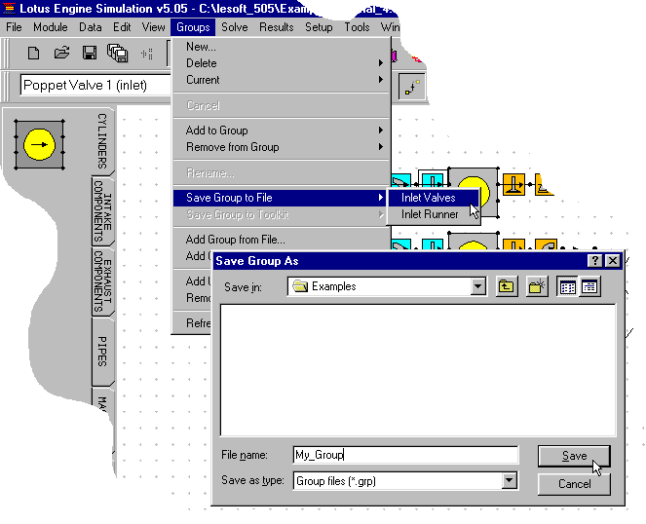Expand the Add to Group submenu
Image resolution: width=646 pixels, height=524 pixels.
point(282,131)
